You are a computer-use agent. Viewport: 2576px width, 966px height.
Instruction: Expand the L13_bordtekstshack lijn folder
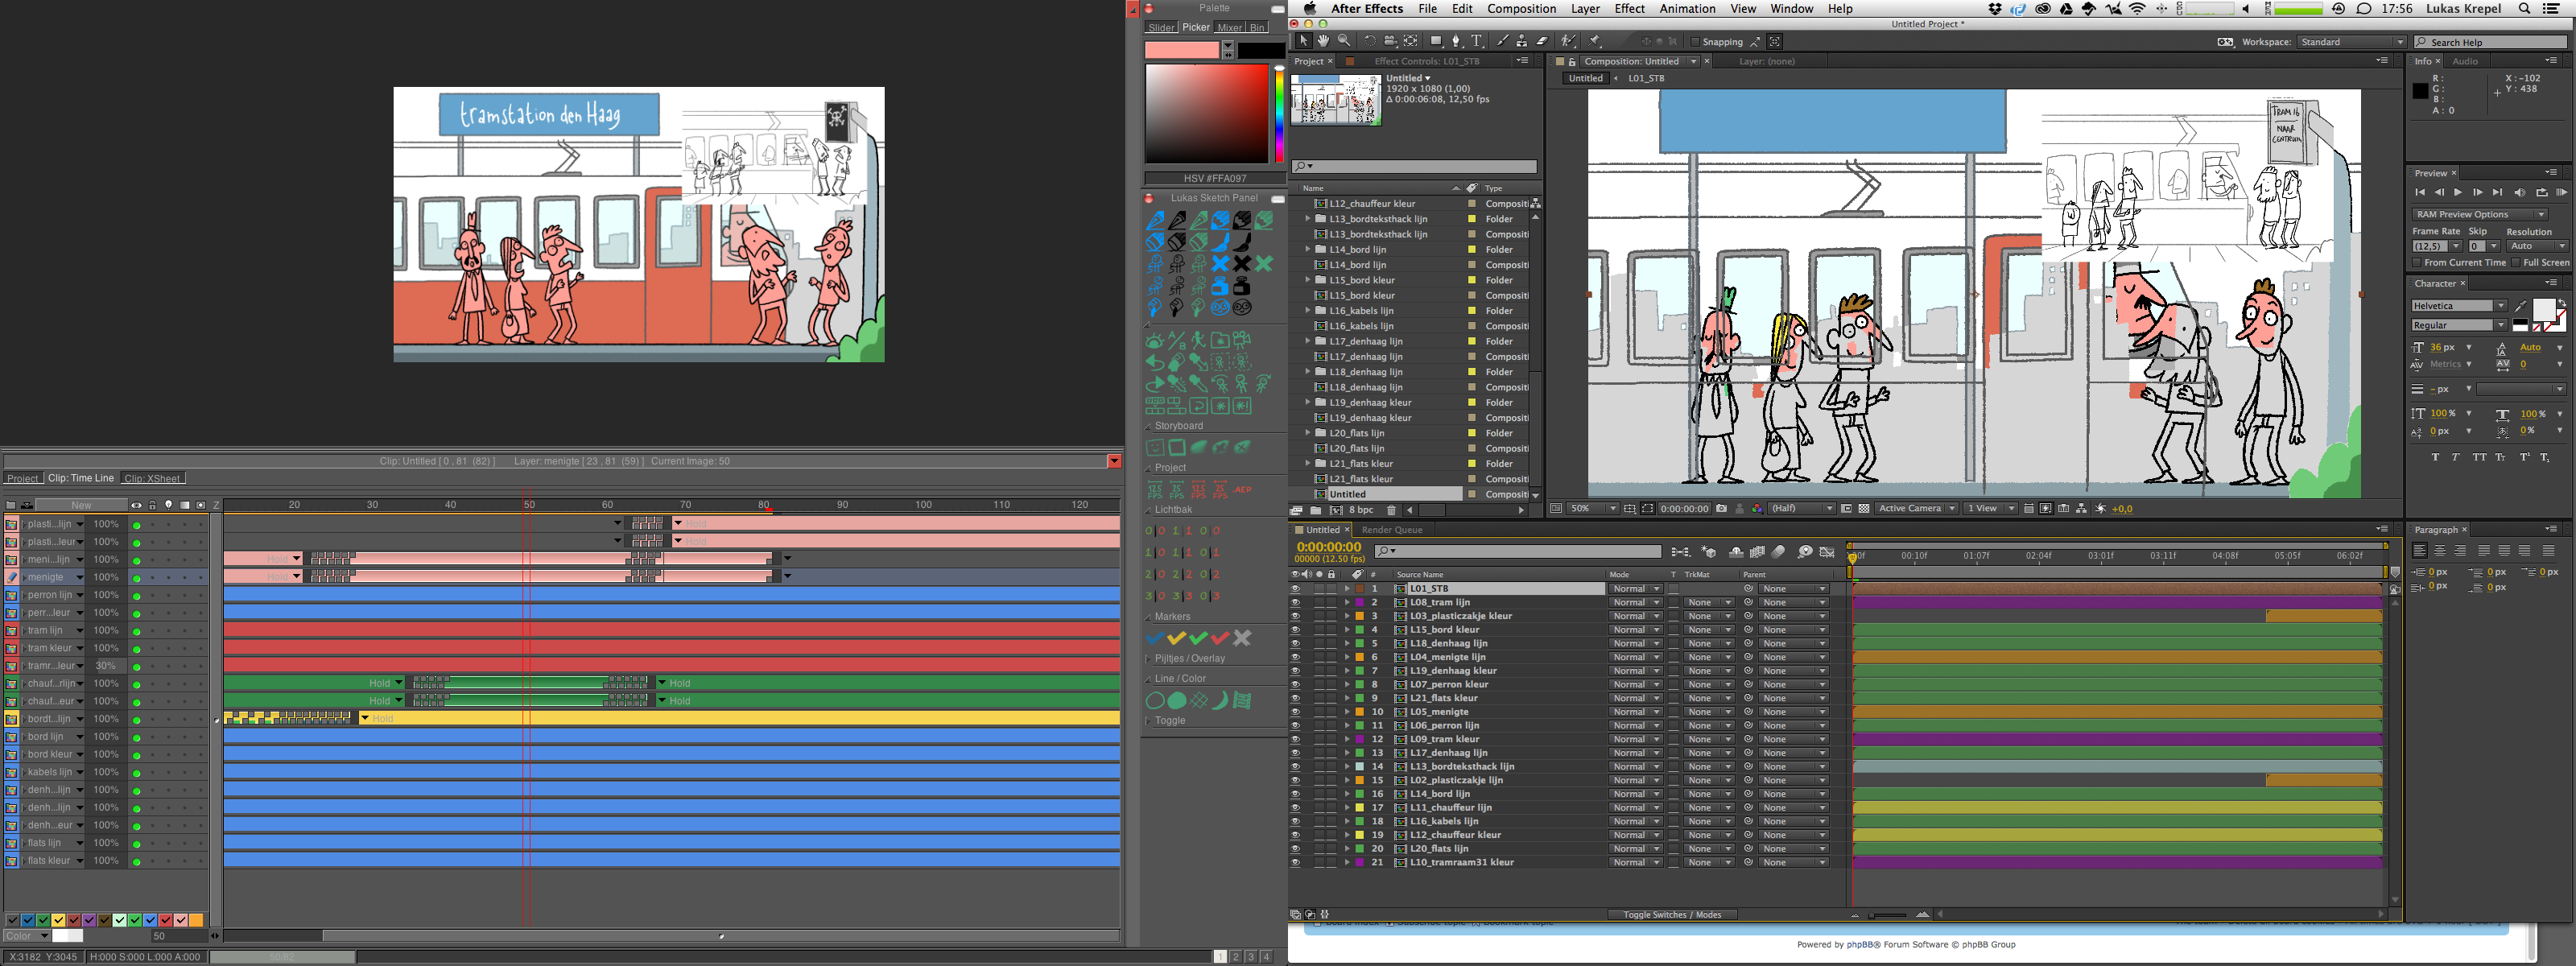click(1308, 219)
